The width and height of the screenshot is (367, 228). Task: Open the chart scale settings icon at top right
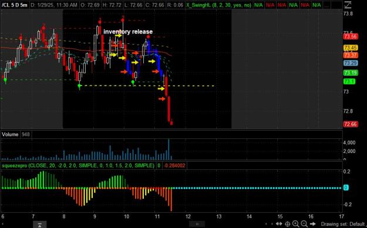[348, 4]
